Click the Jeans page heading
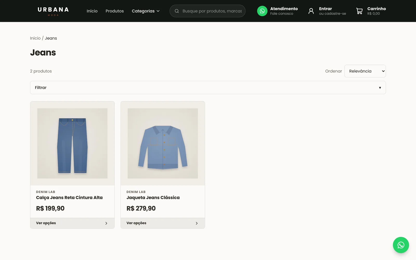This screenshot has width=416, height=260. 43,53
